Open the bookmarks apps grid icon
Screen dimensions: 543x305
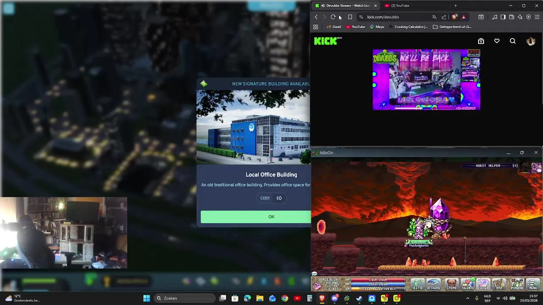pos(316,27)
